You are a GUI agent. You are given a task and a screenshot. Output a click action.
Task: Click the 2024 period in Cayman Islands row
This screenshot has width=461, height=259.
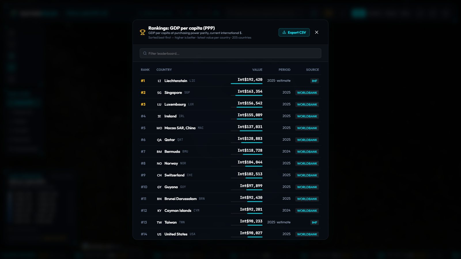(x=286, y=210)
